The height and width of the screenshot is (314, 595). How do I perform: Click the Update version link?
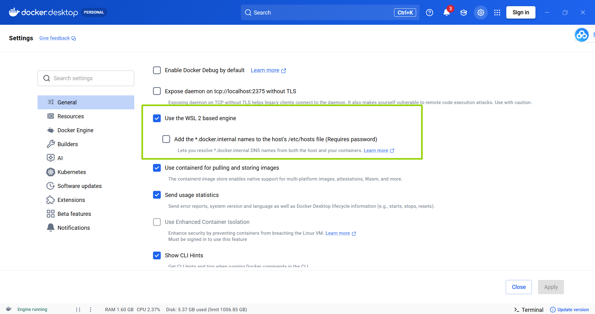point(573,310)
